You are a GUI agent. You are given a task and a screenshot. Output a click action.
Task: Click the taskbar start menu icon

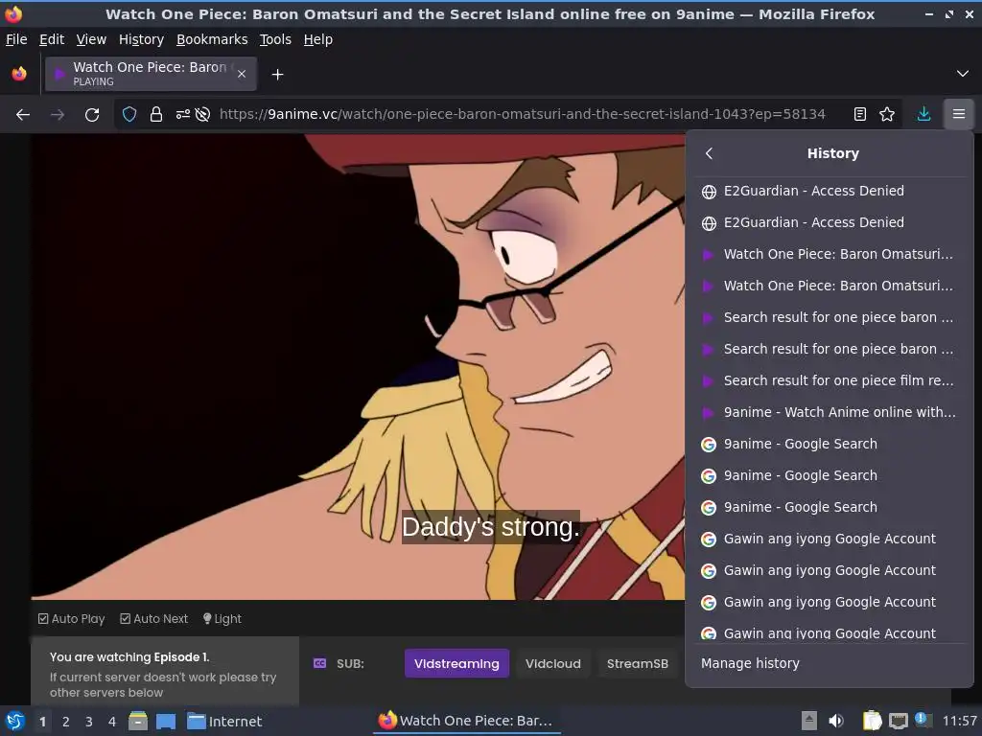coord(15,721)
